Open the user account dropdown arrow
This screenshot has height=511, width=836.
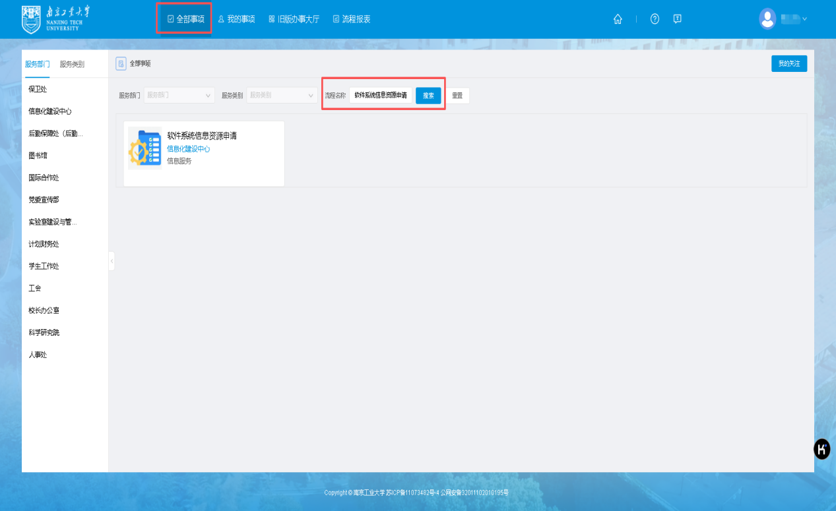tap(804, 19)
